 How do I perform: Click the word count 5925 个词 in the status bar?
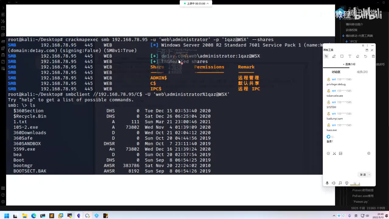click(x=358, y=208)
